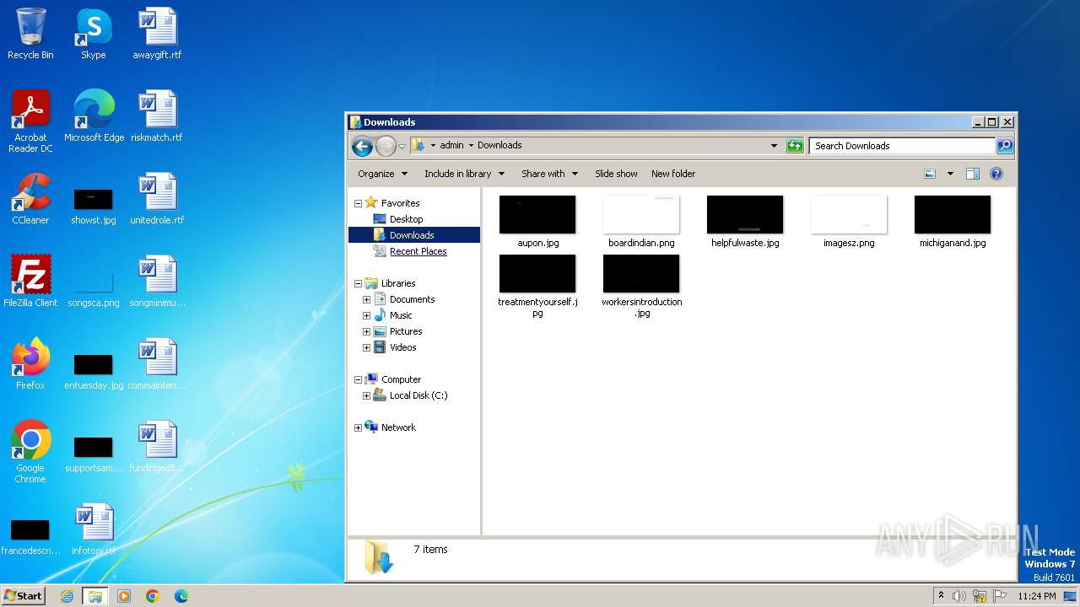The height and width of the screenshot is (607, 1080).
Task: Open the Organize menu
Action: (382, 174)
